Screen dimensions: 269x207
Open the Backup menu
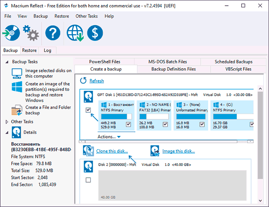pos(41,16)
